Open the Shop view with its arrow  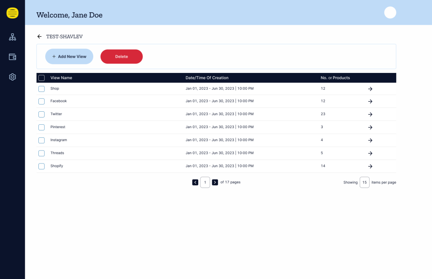tap(370, 89)
